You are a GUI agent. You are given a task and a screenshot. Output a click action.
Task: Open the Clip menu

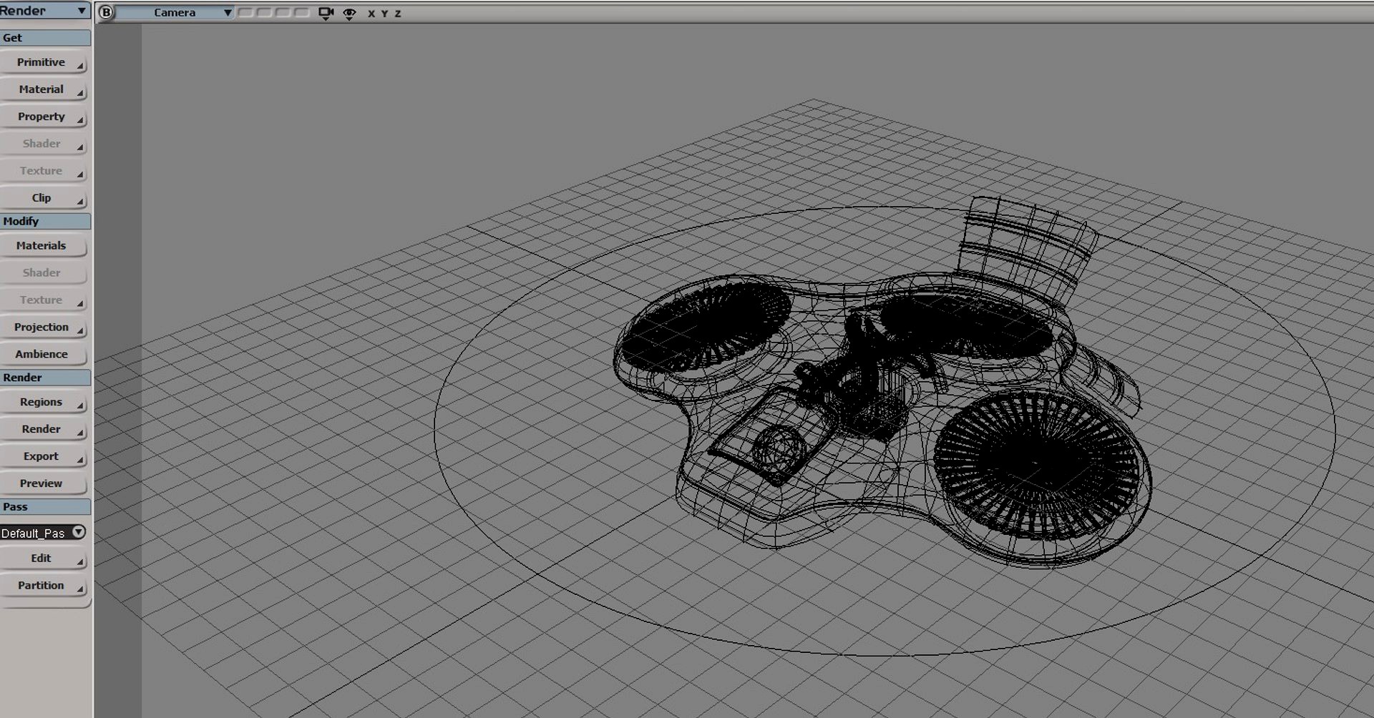[44, 198]
